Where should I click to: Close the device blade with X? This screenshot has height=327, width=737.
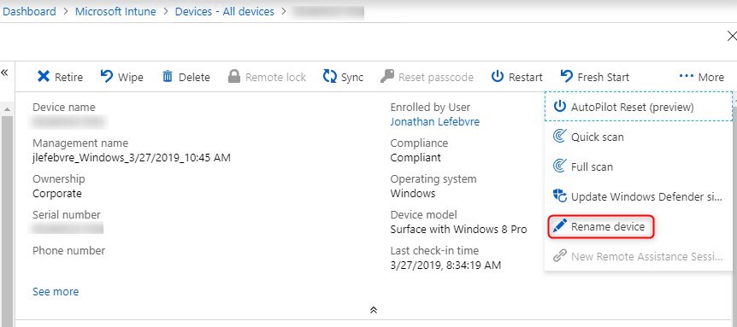click(x=731, y=36)
